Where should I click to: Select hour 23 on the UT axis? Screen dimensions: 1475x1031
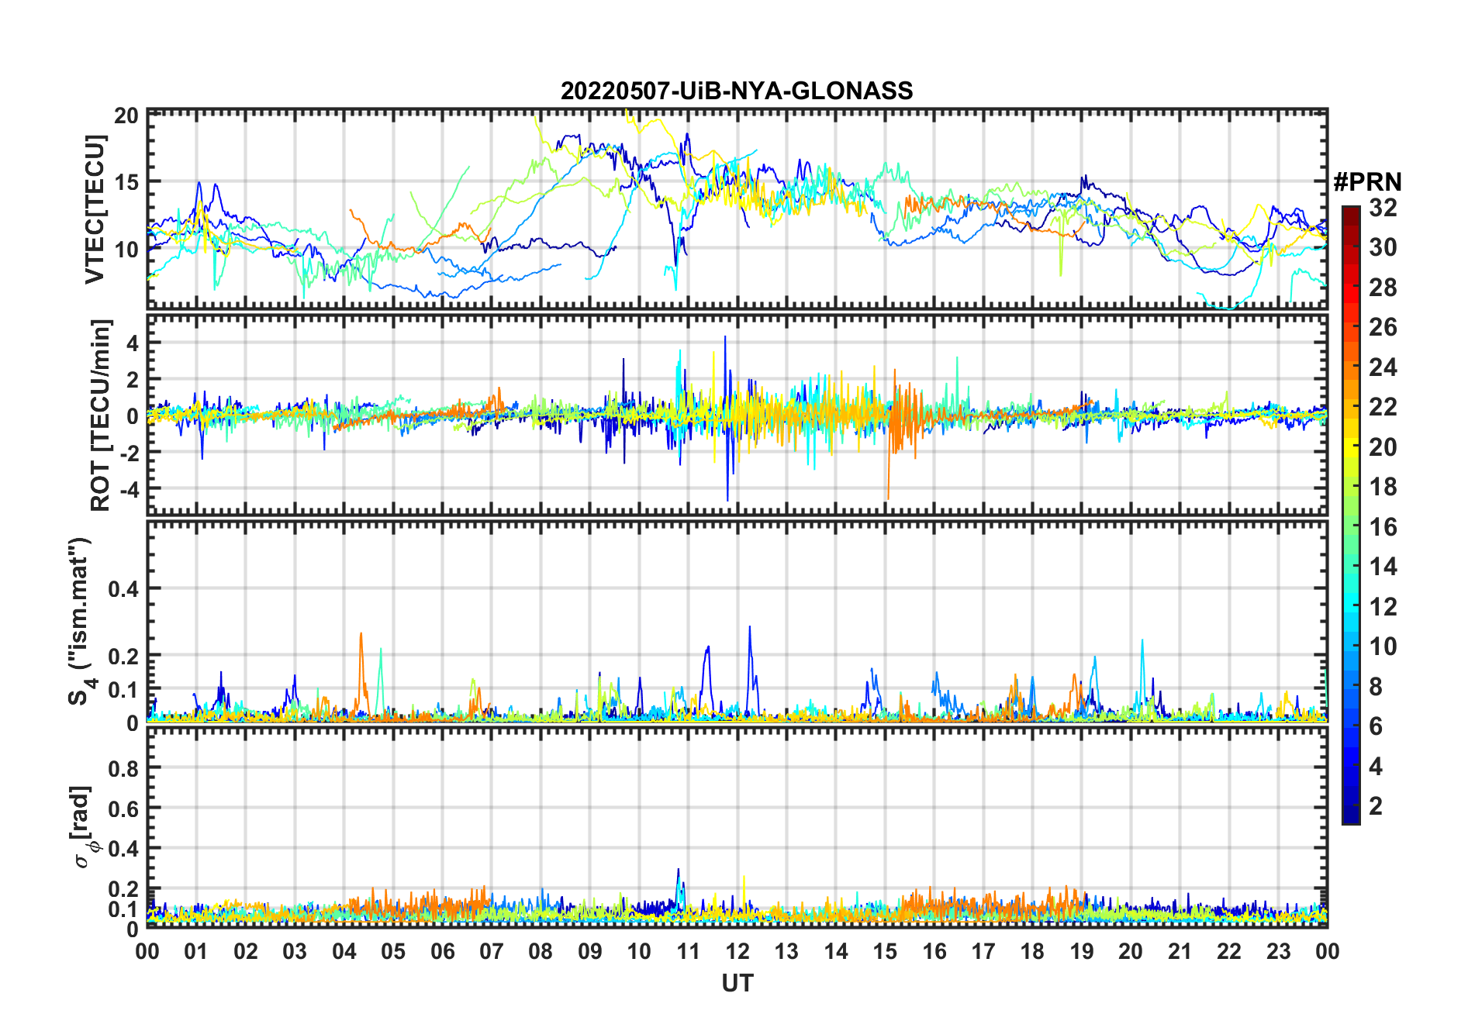pos(1279,952)
